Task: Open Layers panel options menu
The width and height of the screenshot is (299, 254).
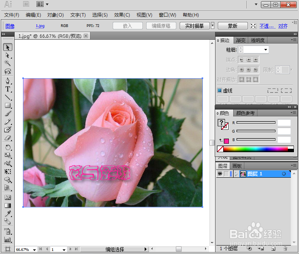Action: coord(294,165)
